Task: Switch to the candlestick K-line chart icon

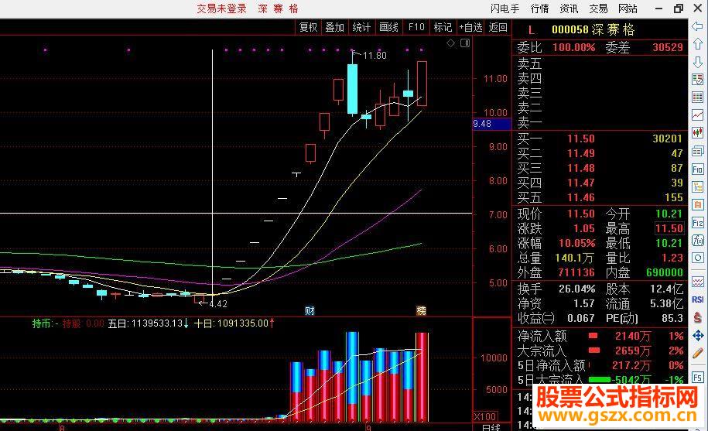Action: tap(698, 132)
